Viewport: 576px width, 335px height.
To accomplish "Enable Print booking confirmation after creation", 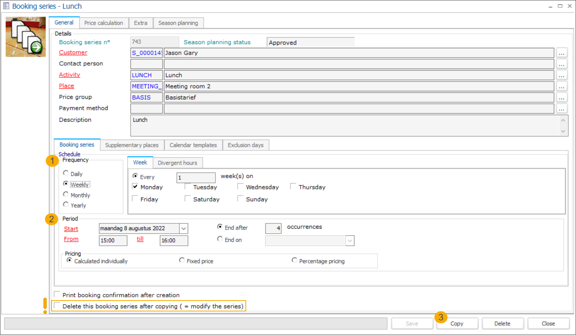I will click(57, 294).
